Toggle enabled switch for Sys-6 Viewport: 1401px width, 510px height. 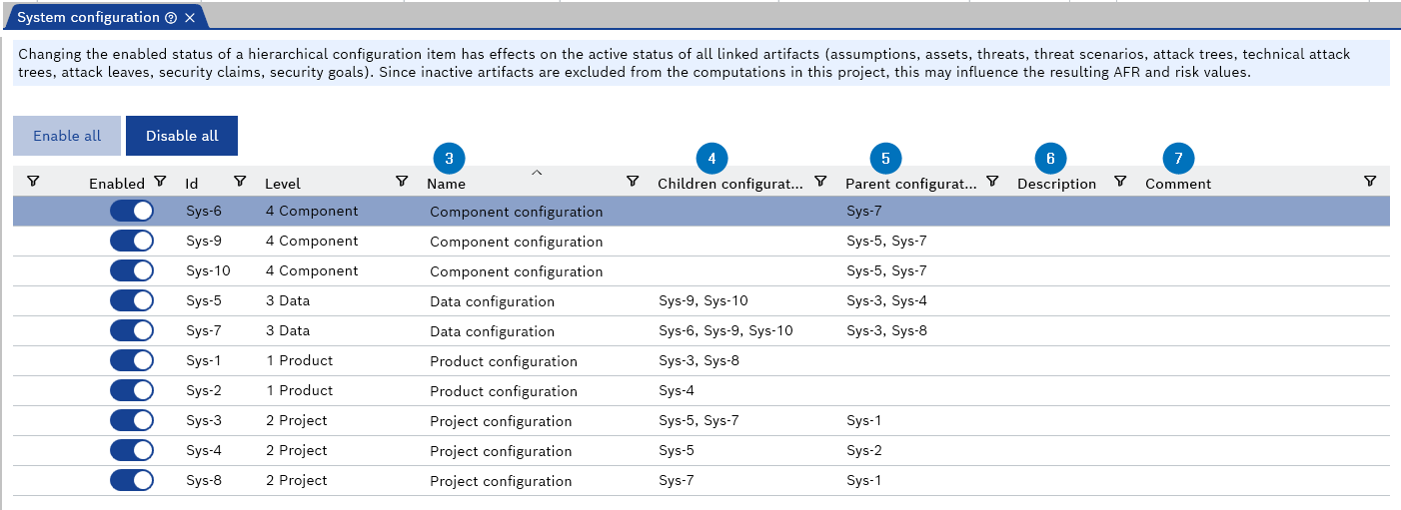[132, 211]
